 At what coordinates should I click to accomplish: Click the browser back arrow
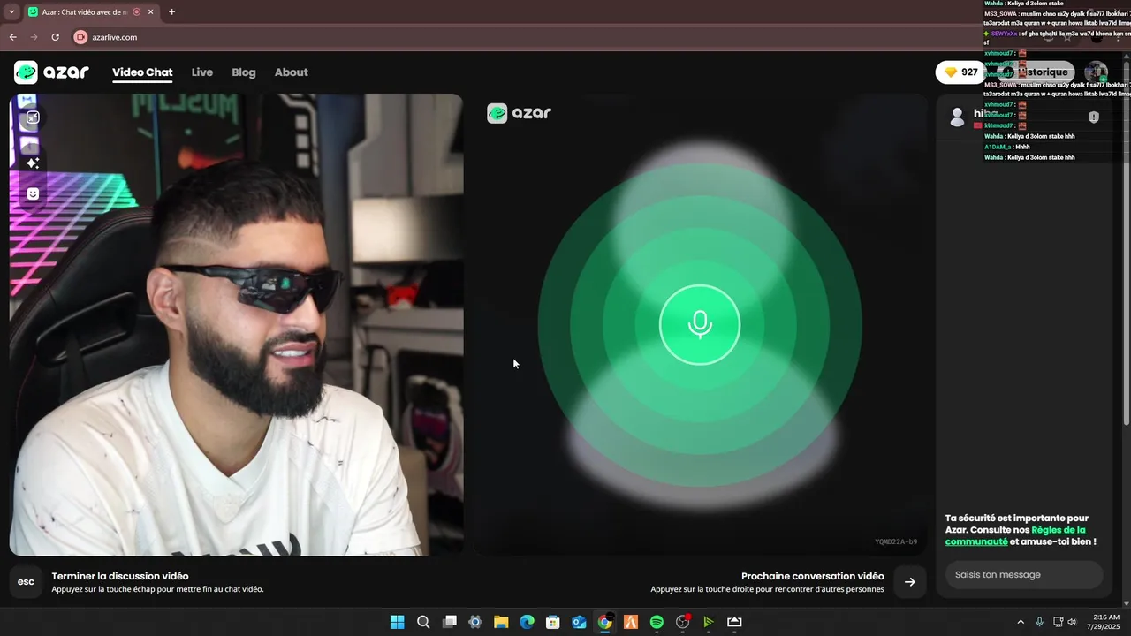[x=12, y=37]
